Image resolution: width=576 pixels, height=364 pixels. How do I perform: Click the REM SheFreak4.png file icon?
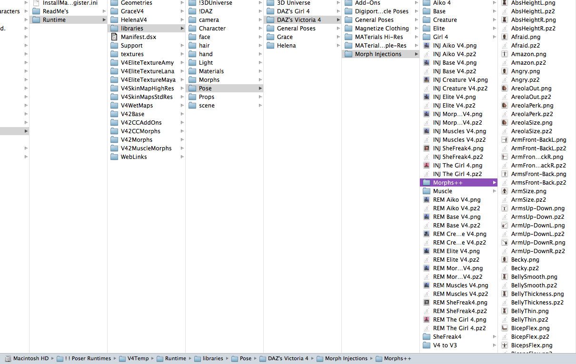click(x=427, y=303)
